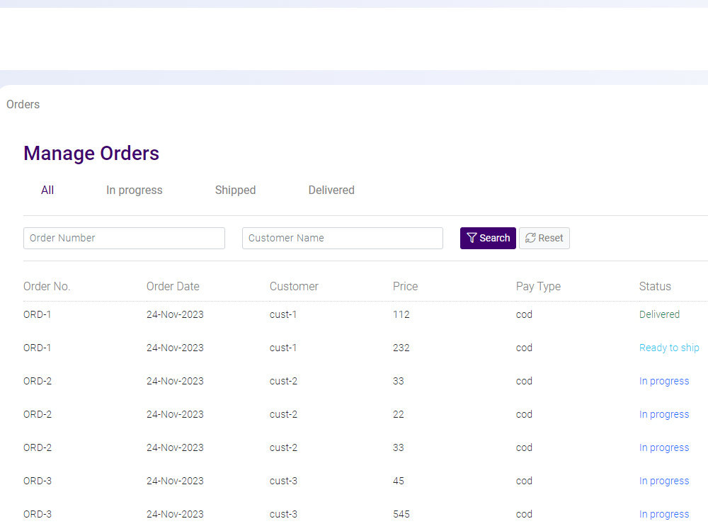This screenshot has height=531, width=708.
Task: Click the Order No. column header
Action: coord(47,286)
